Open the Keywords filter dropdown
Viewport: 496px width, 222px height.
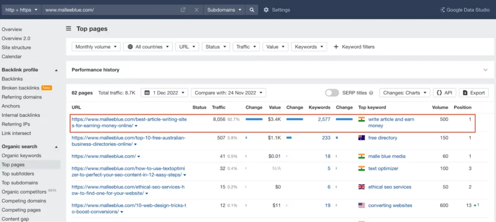pyautogui.click(x=309, y=47)
